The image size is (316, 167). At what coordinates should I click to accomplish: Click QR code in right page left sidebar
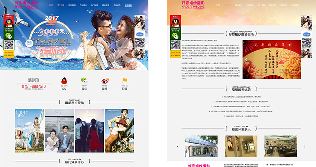coord(175,45)
